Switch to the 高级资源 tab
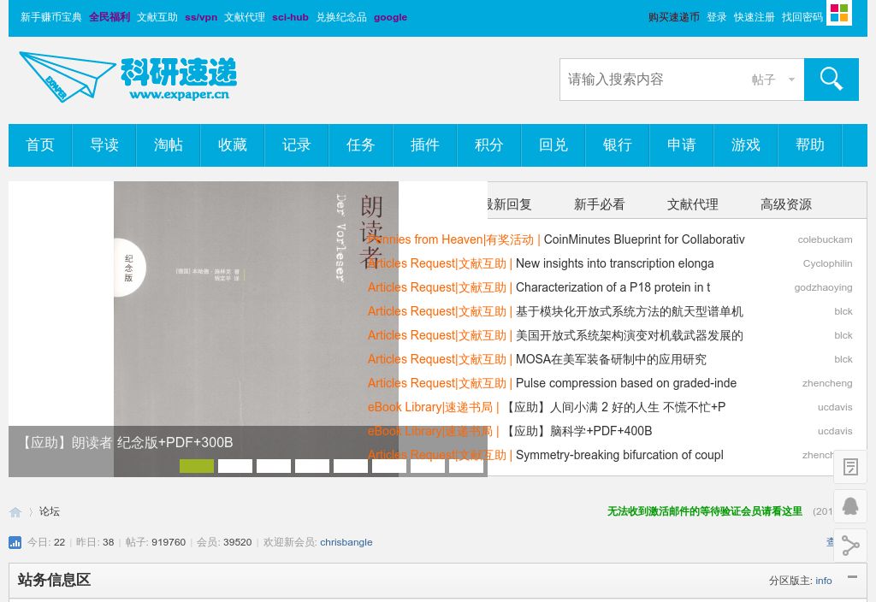The width and height of the screenshot is (876, 602). 786,204
